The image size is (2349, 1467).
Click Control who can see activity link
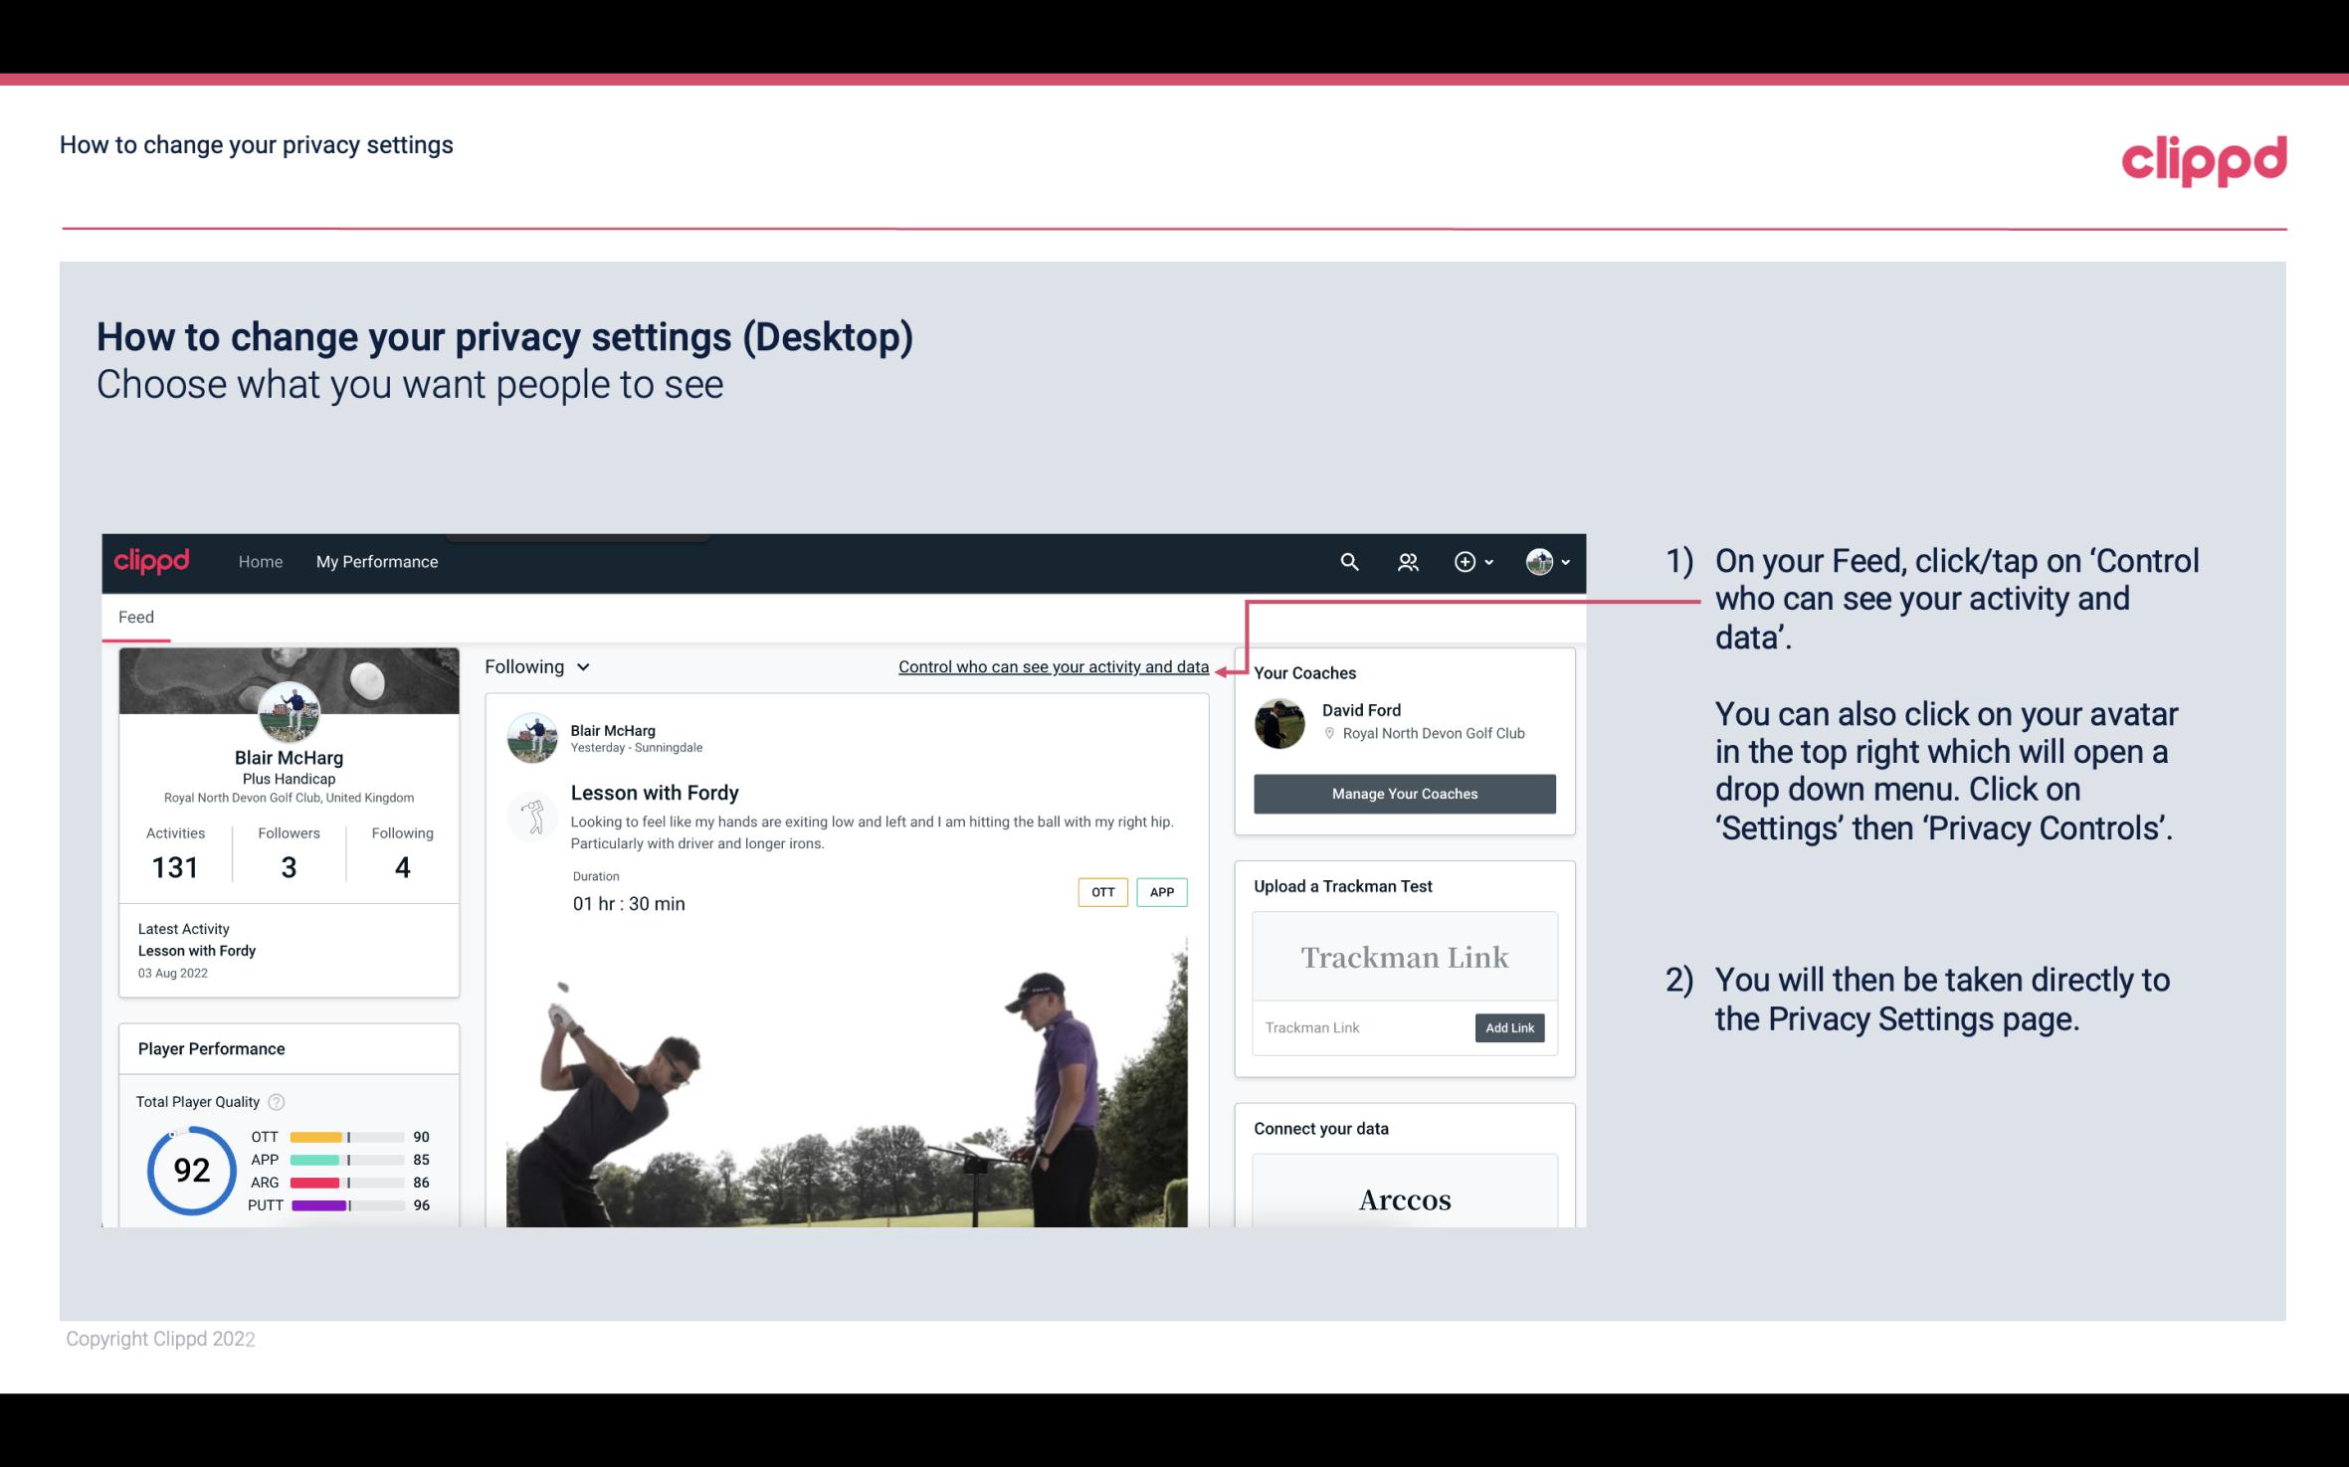point(1052,666)
